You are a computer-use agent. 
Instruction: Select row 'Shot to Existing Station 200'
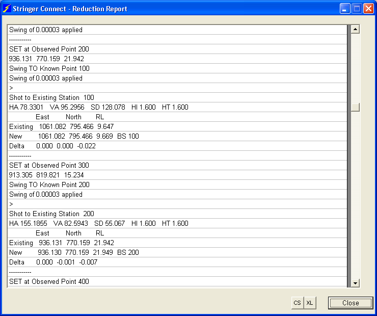click(177, 214)
